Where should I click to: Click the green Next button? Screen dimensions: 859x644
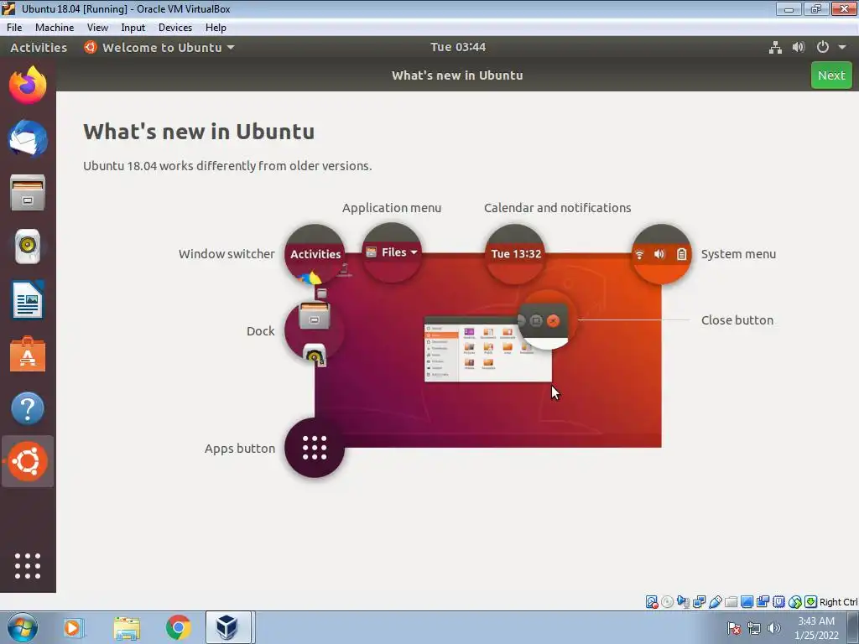831,75
